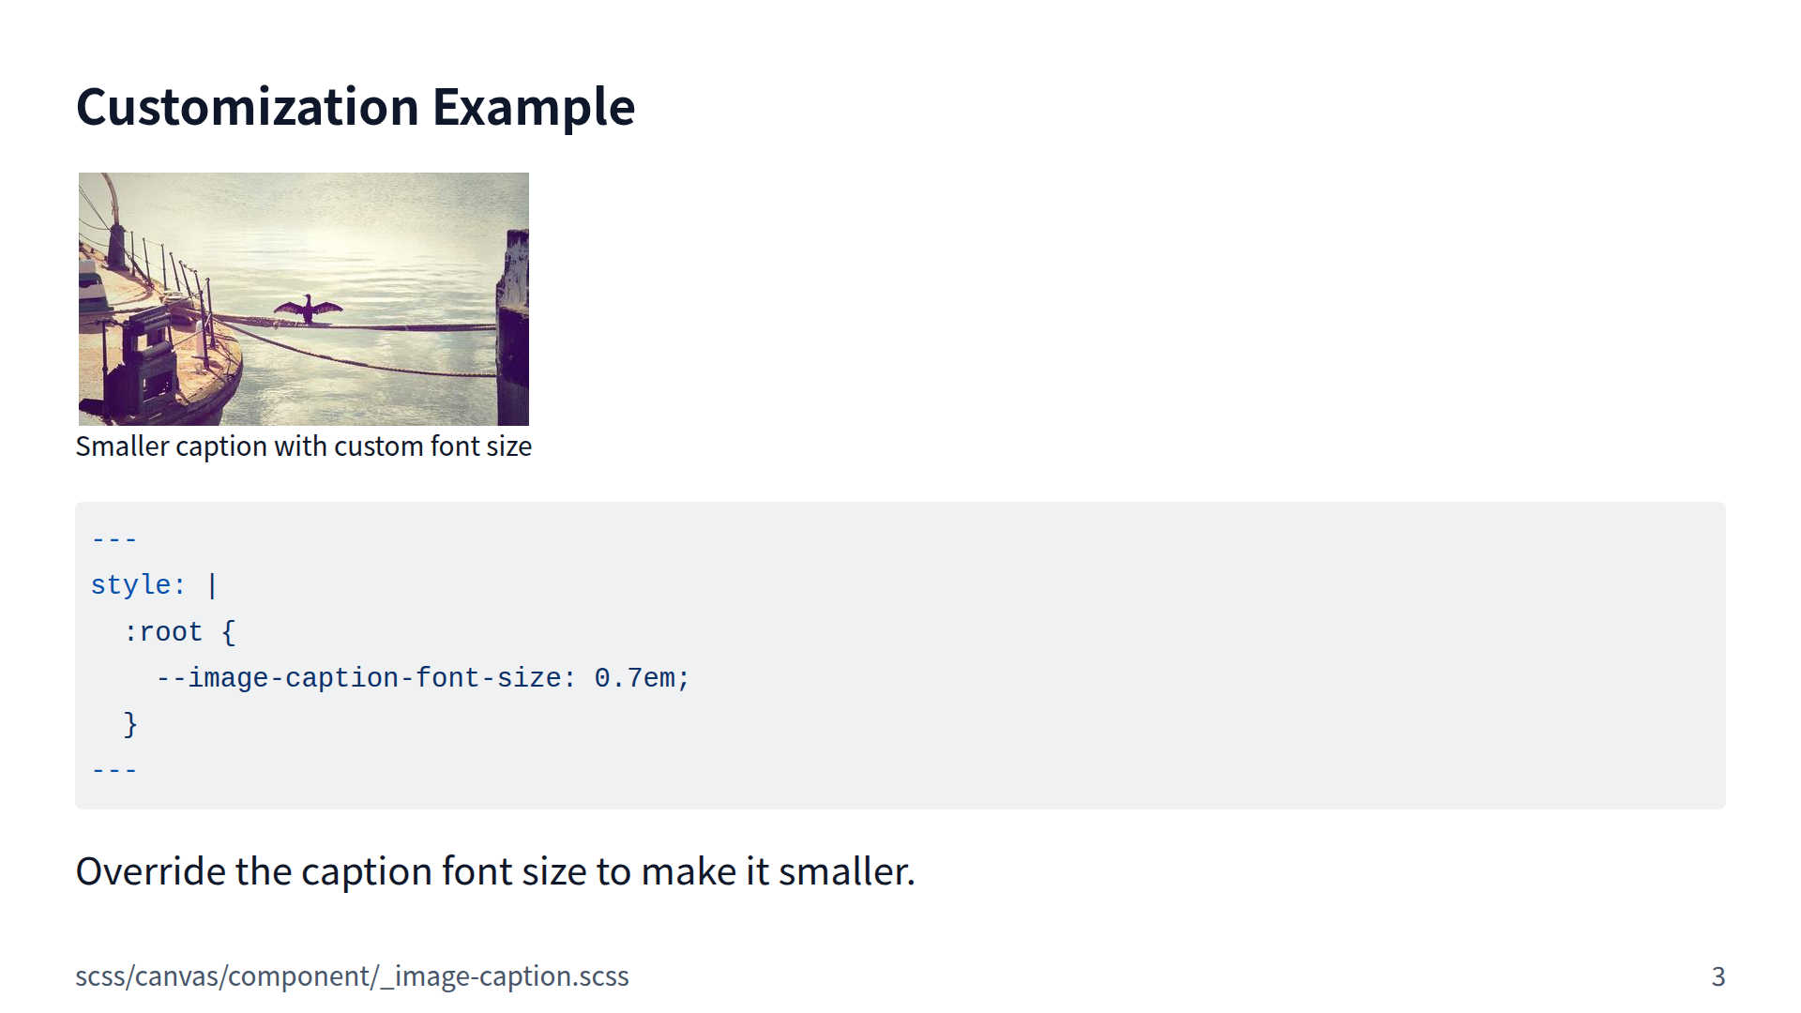This screenshot has width=1801, height=1013.
Task: Click the closing "---" line in code block
Action: coord(114,770)
